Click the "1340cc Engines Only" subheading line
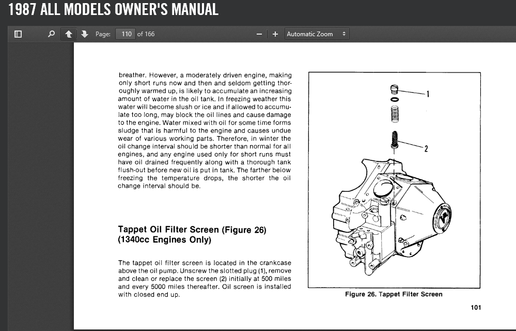This screenshot has width=516, height=331. click(x=164, y=239)
